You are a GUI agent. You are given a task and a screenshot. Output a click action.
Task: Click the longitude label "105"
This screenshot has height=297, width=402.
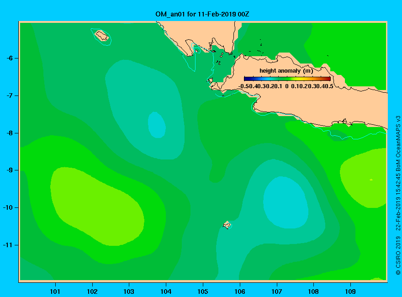(x=203, y=292)
